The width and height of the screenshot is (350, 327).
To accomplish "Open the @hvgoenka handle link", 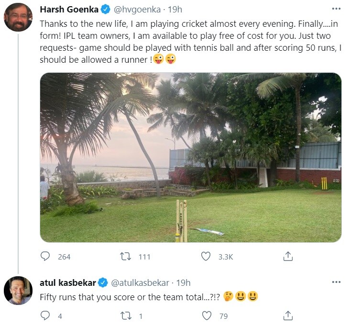I will pos(136,10).
